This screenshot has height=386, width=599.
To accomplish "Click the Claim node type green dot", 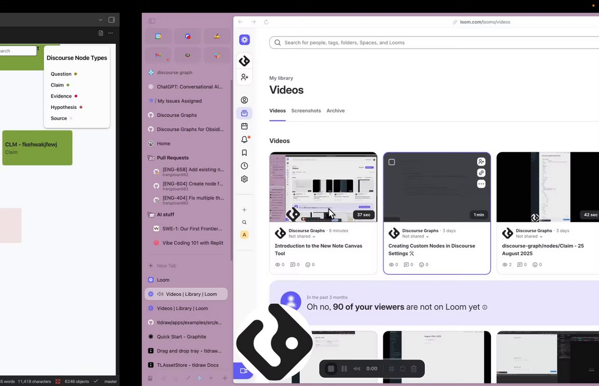I will pos(68,85).
